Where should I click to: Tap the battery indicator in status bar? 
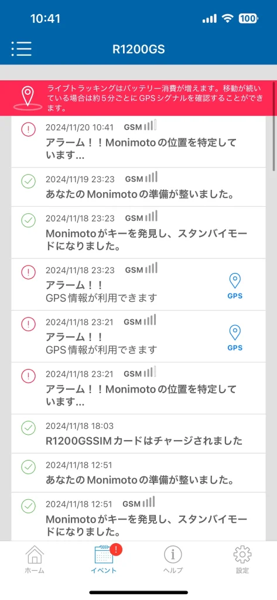click(x=248, y=18)
